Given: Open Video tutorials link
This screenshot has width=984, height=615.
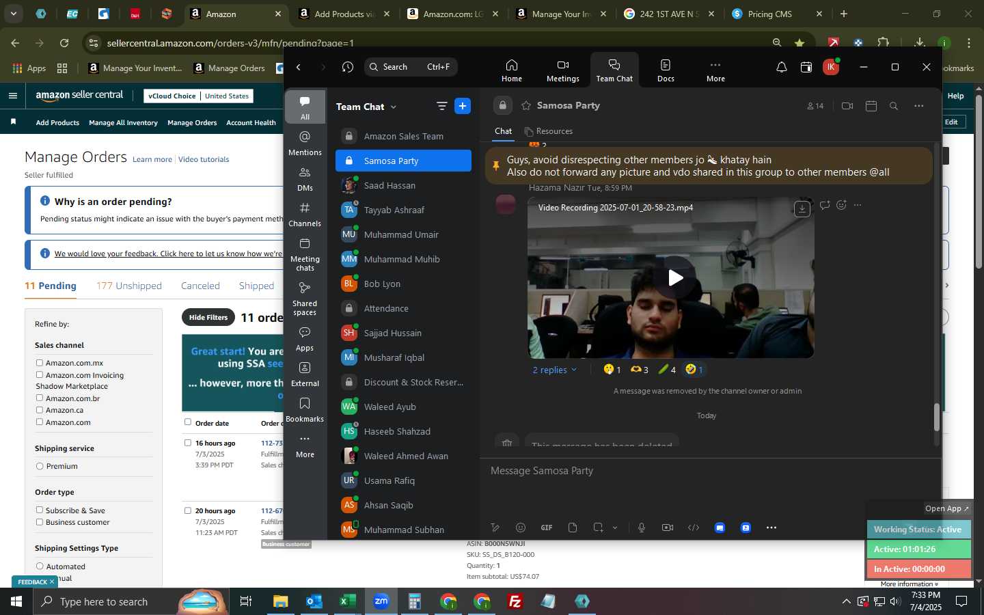Looking at the screenshot, I should pos(204,159).
